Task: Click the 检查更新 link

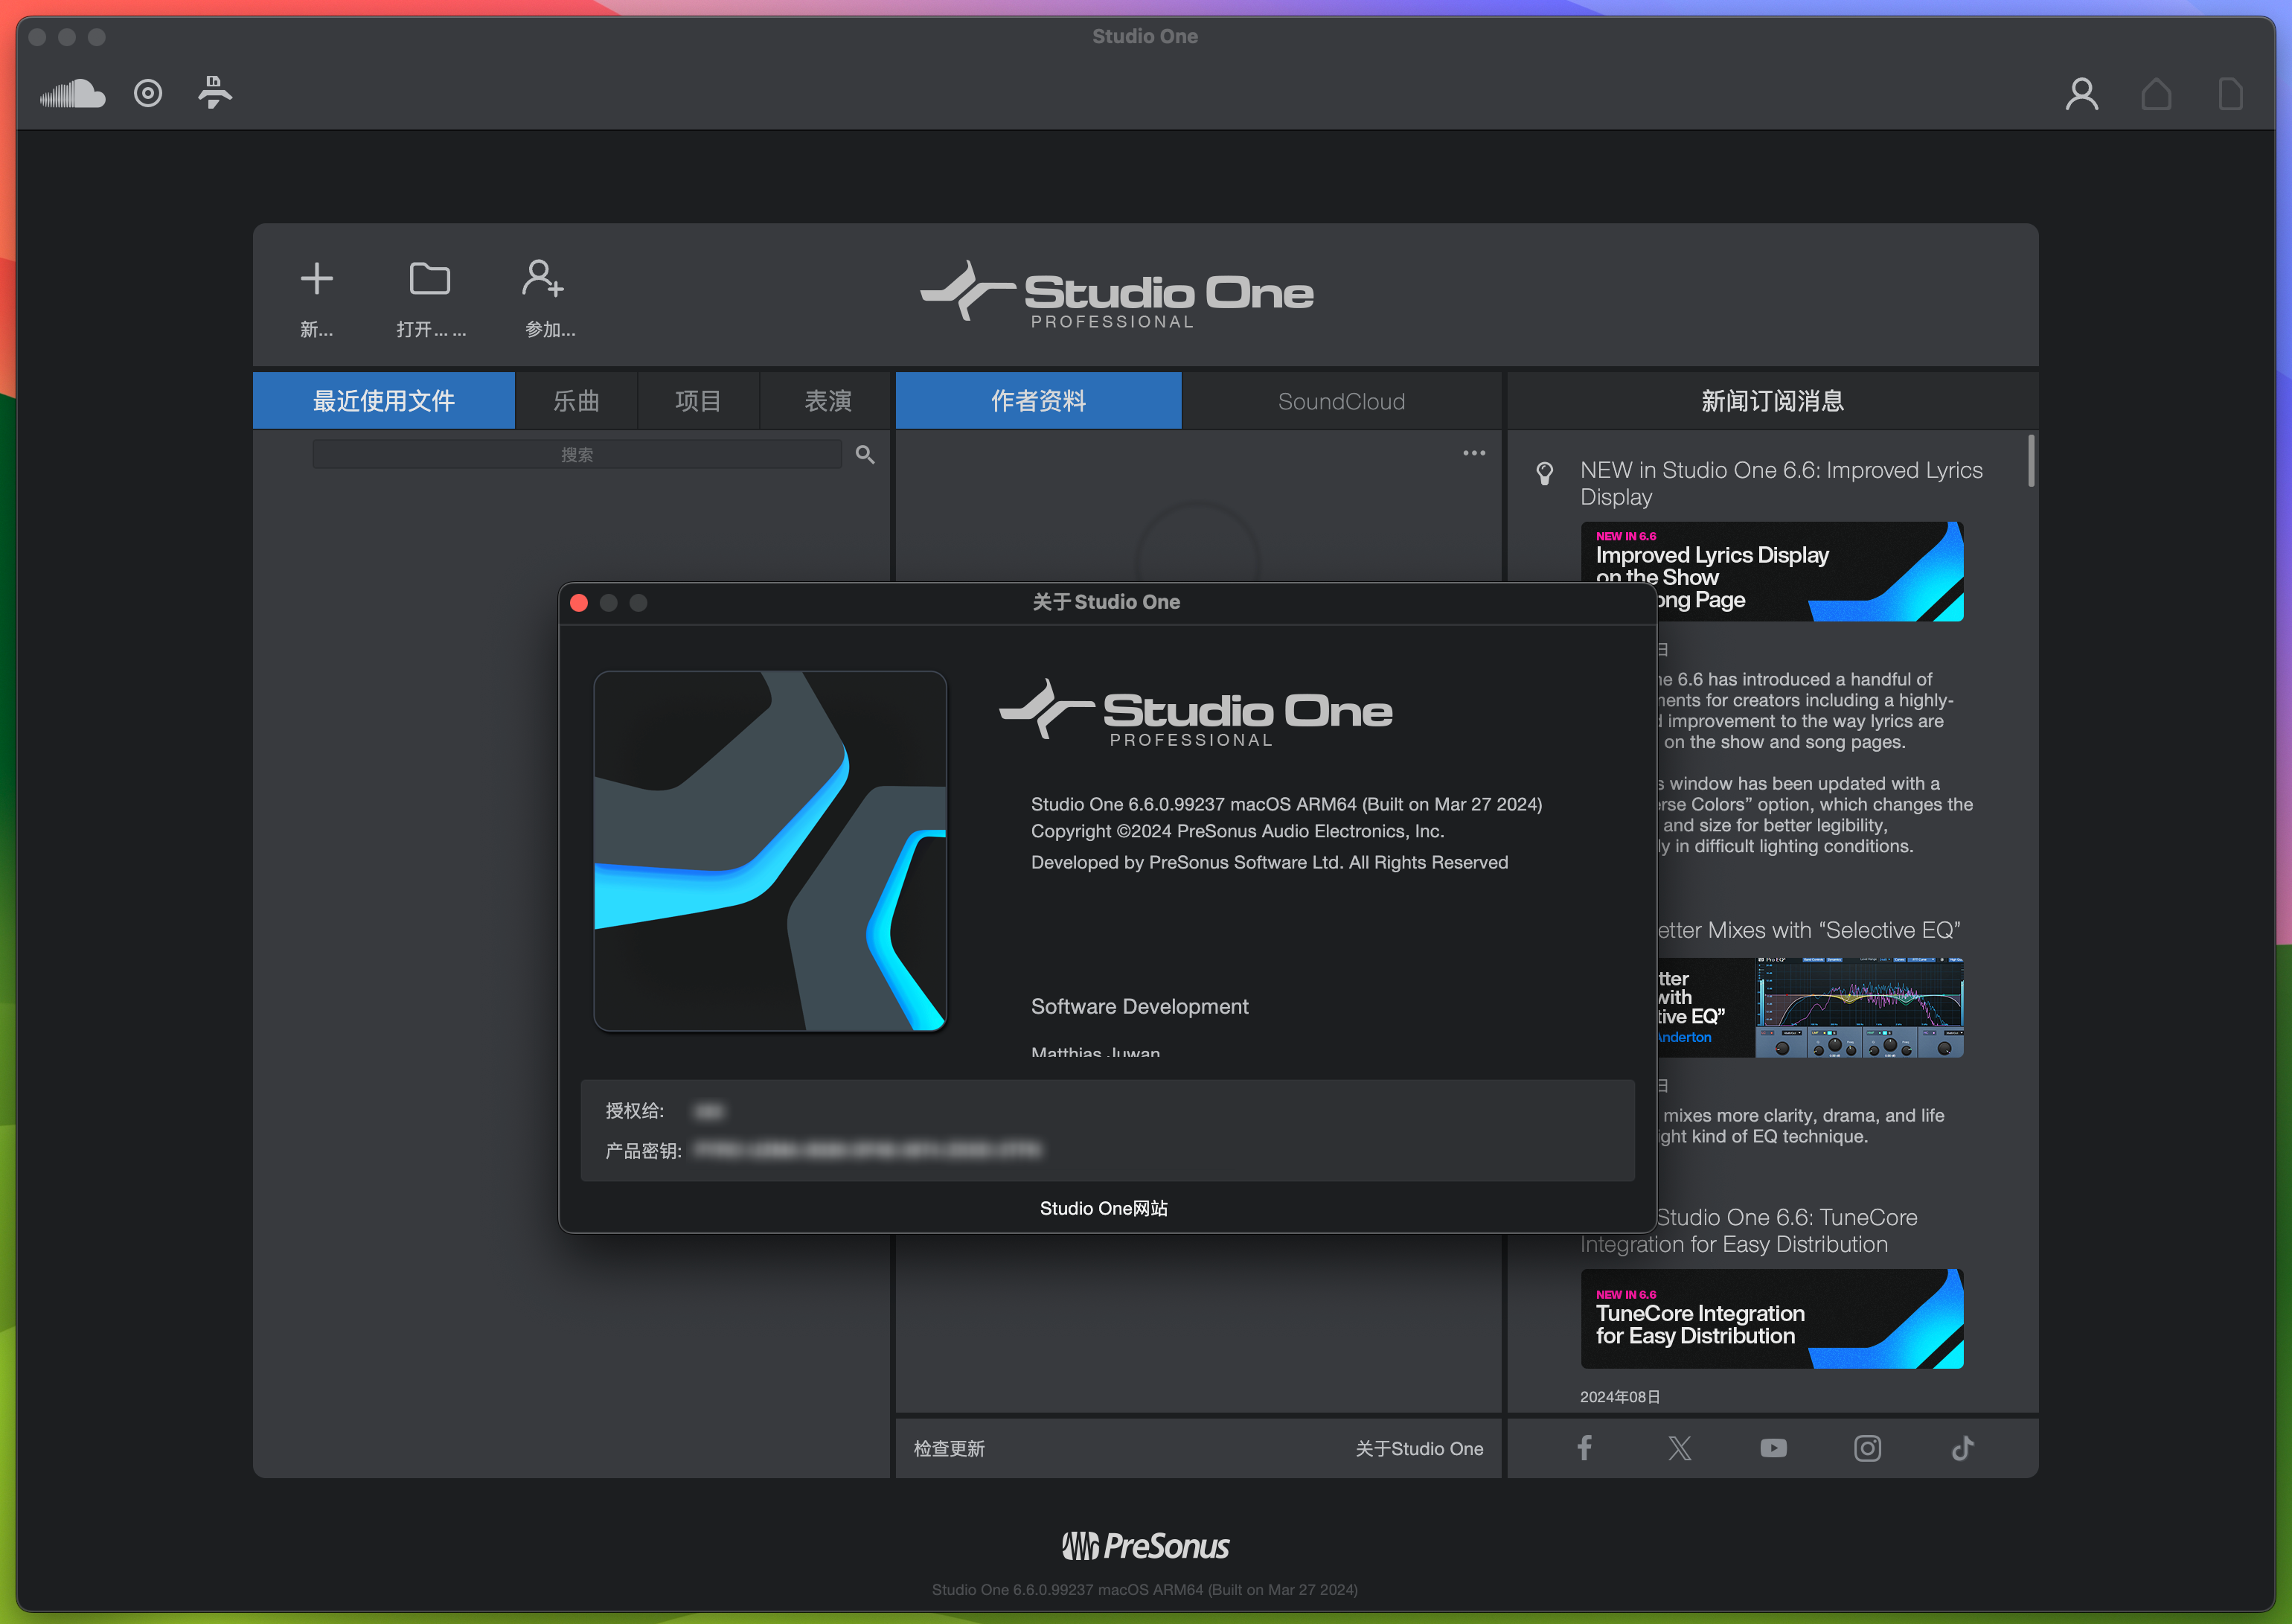Action: [949, 1449]
